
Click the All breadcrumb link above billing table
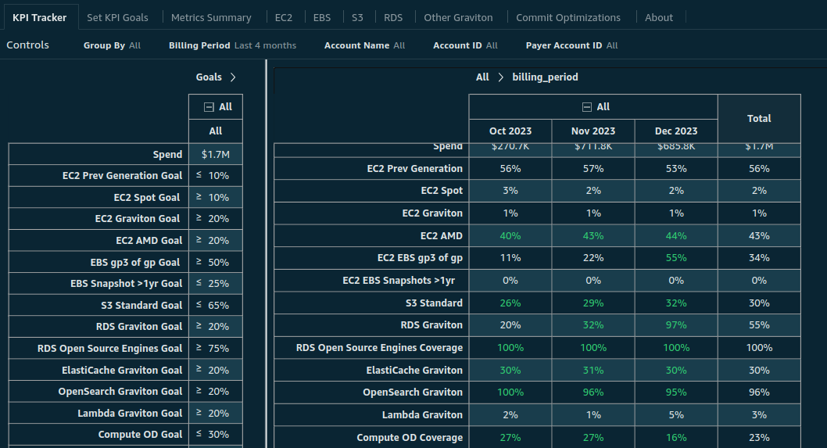[x=482, y=77]
